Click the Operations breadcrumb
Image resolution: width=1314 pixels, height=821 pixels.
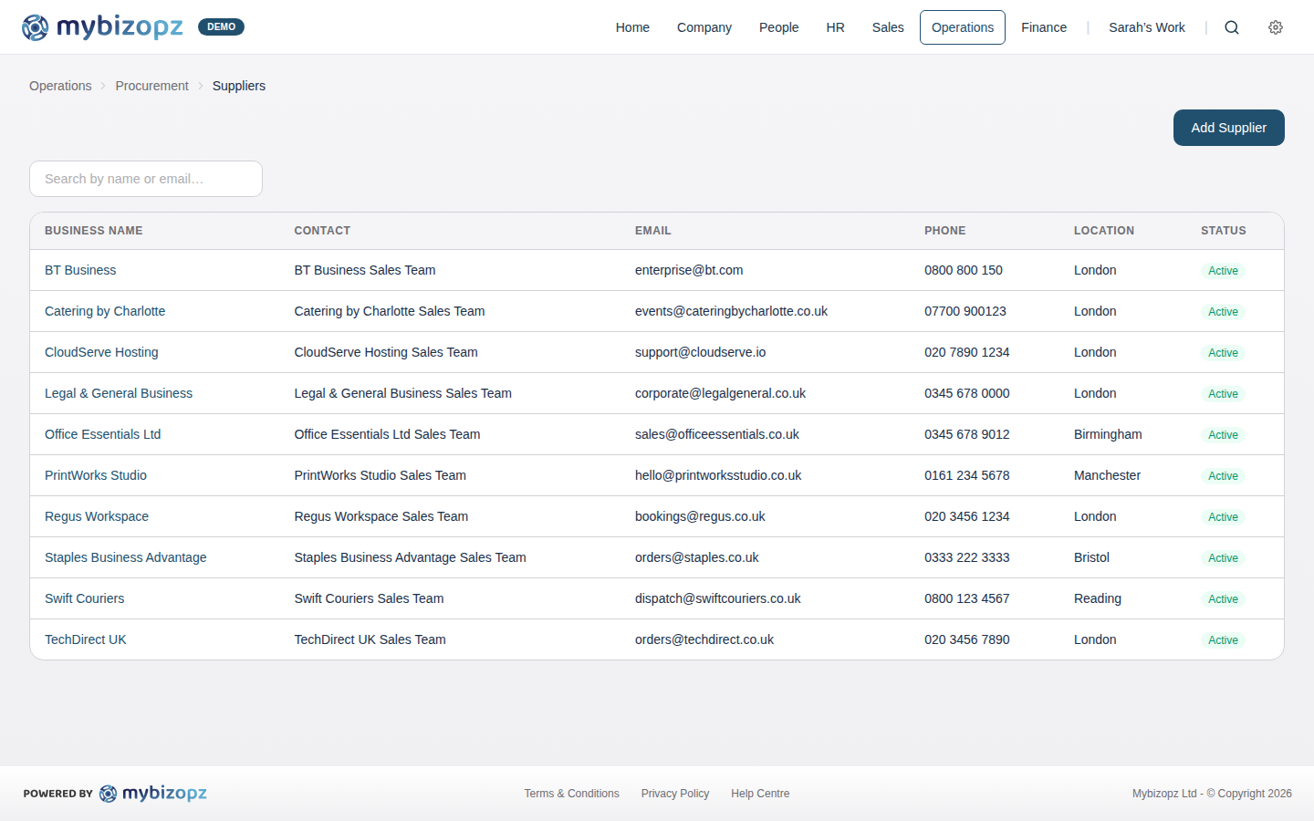60,86
